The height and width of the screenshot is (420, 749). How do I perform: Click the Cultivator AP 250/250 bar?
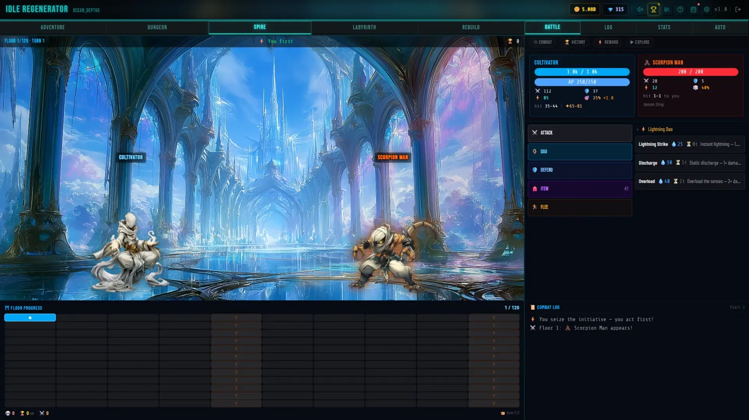pos(582,82)
